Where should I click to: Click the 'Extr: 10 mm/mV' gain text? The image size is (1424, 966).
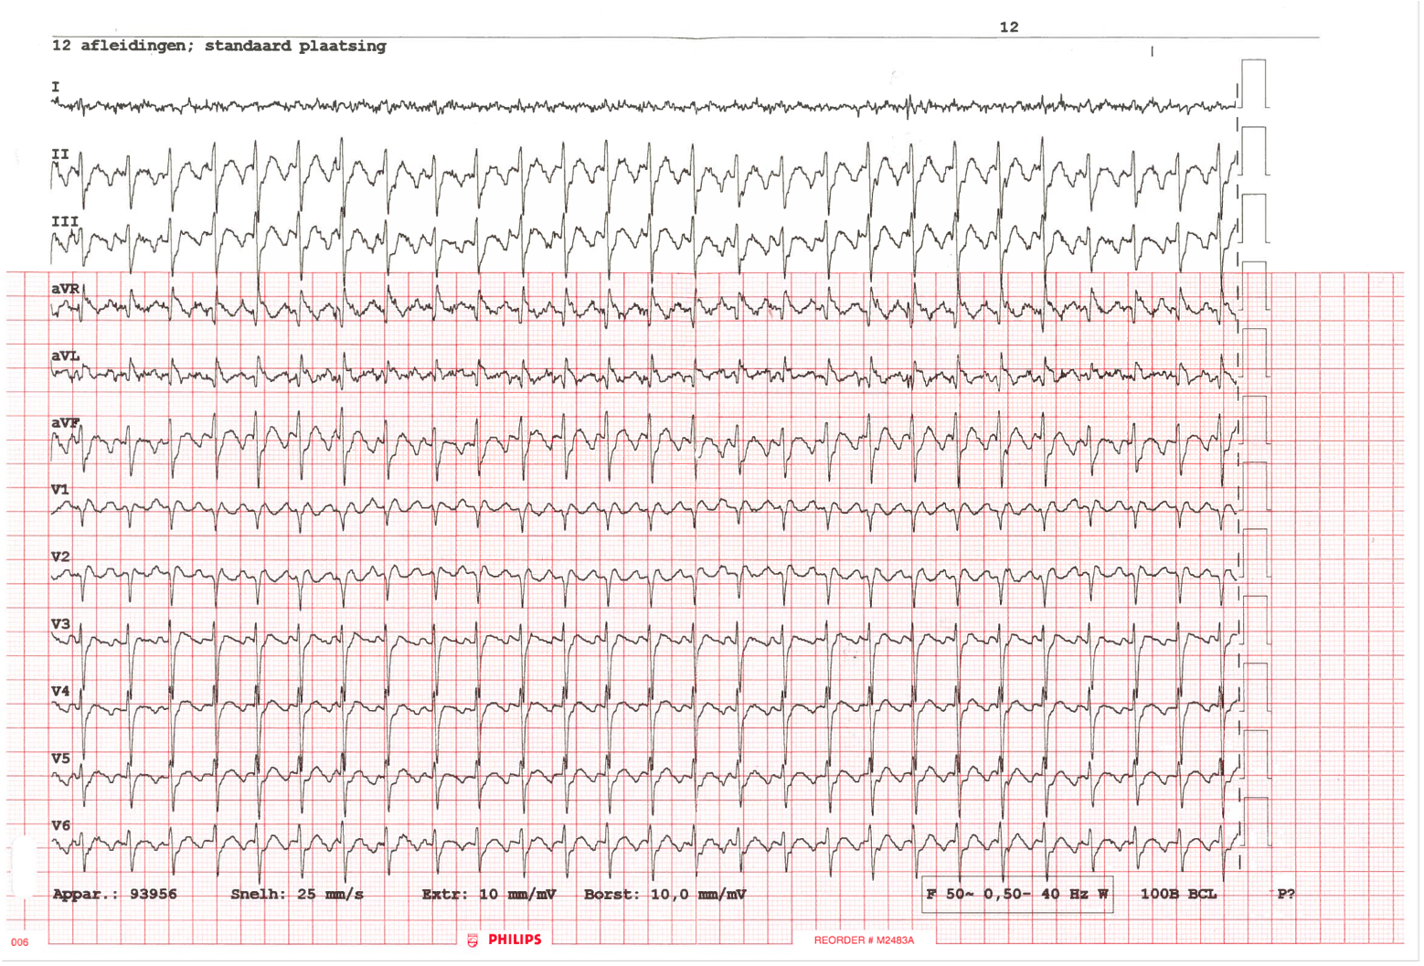(x=489, y=894)
